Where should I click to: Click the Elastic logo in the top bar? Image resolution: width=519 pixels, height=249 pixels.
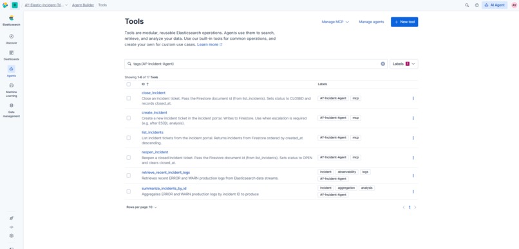pyautogui.click(x=5, y=5)
